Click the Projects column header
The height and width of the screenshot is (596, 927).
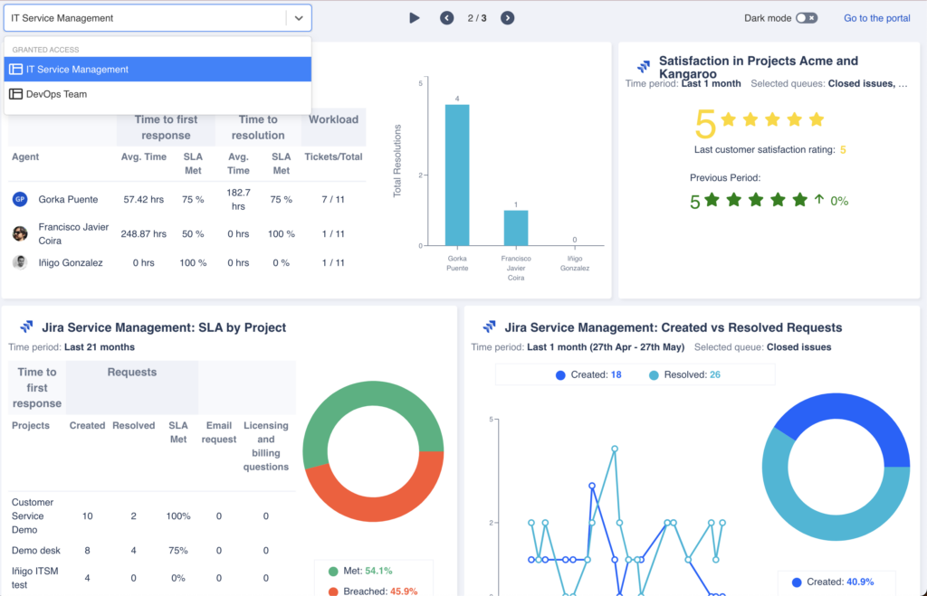(x=31, y=425)
